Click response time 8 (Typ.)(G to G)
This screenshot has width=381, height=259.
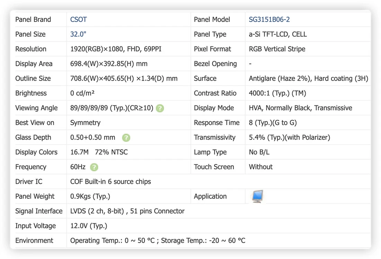273,123
